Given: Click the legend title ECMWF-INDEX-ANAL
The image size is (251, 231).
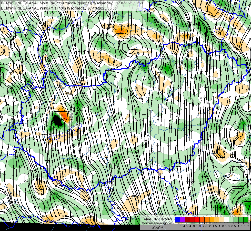Looking at the screenshot, I should click(x=157, y=219).
